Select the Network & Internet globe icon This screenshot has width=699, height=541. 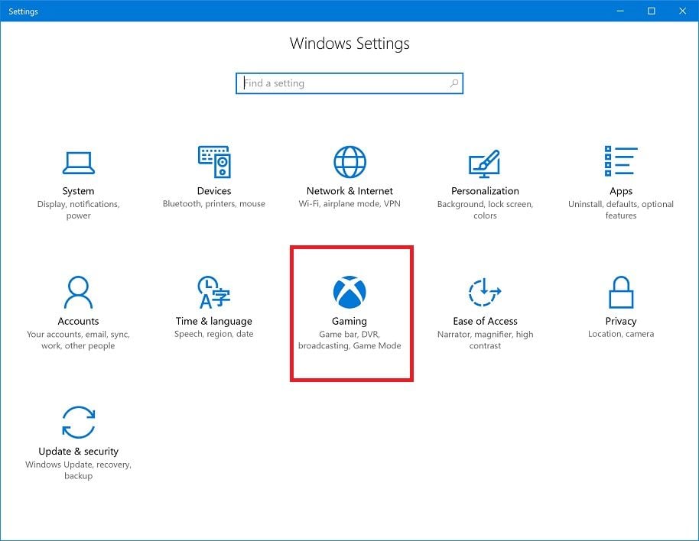coord(349,162)
